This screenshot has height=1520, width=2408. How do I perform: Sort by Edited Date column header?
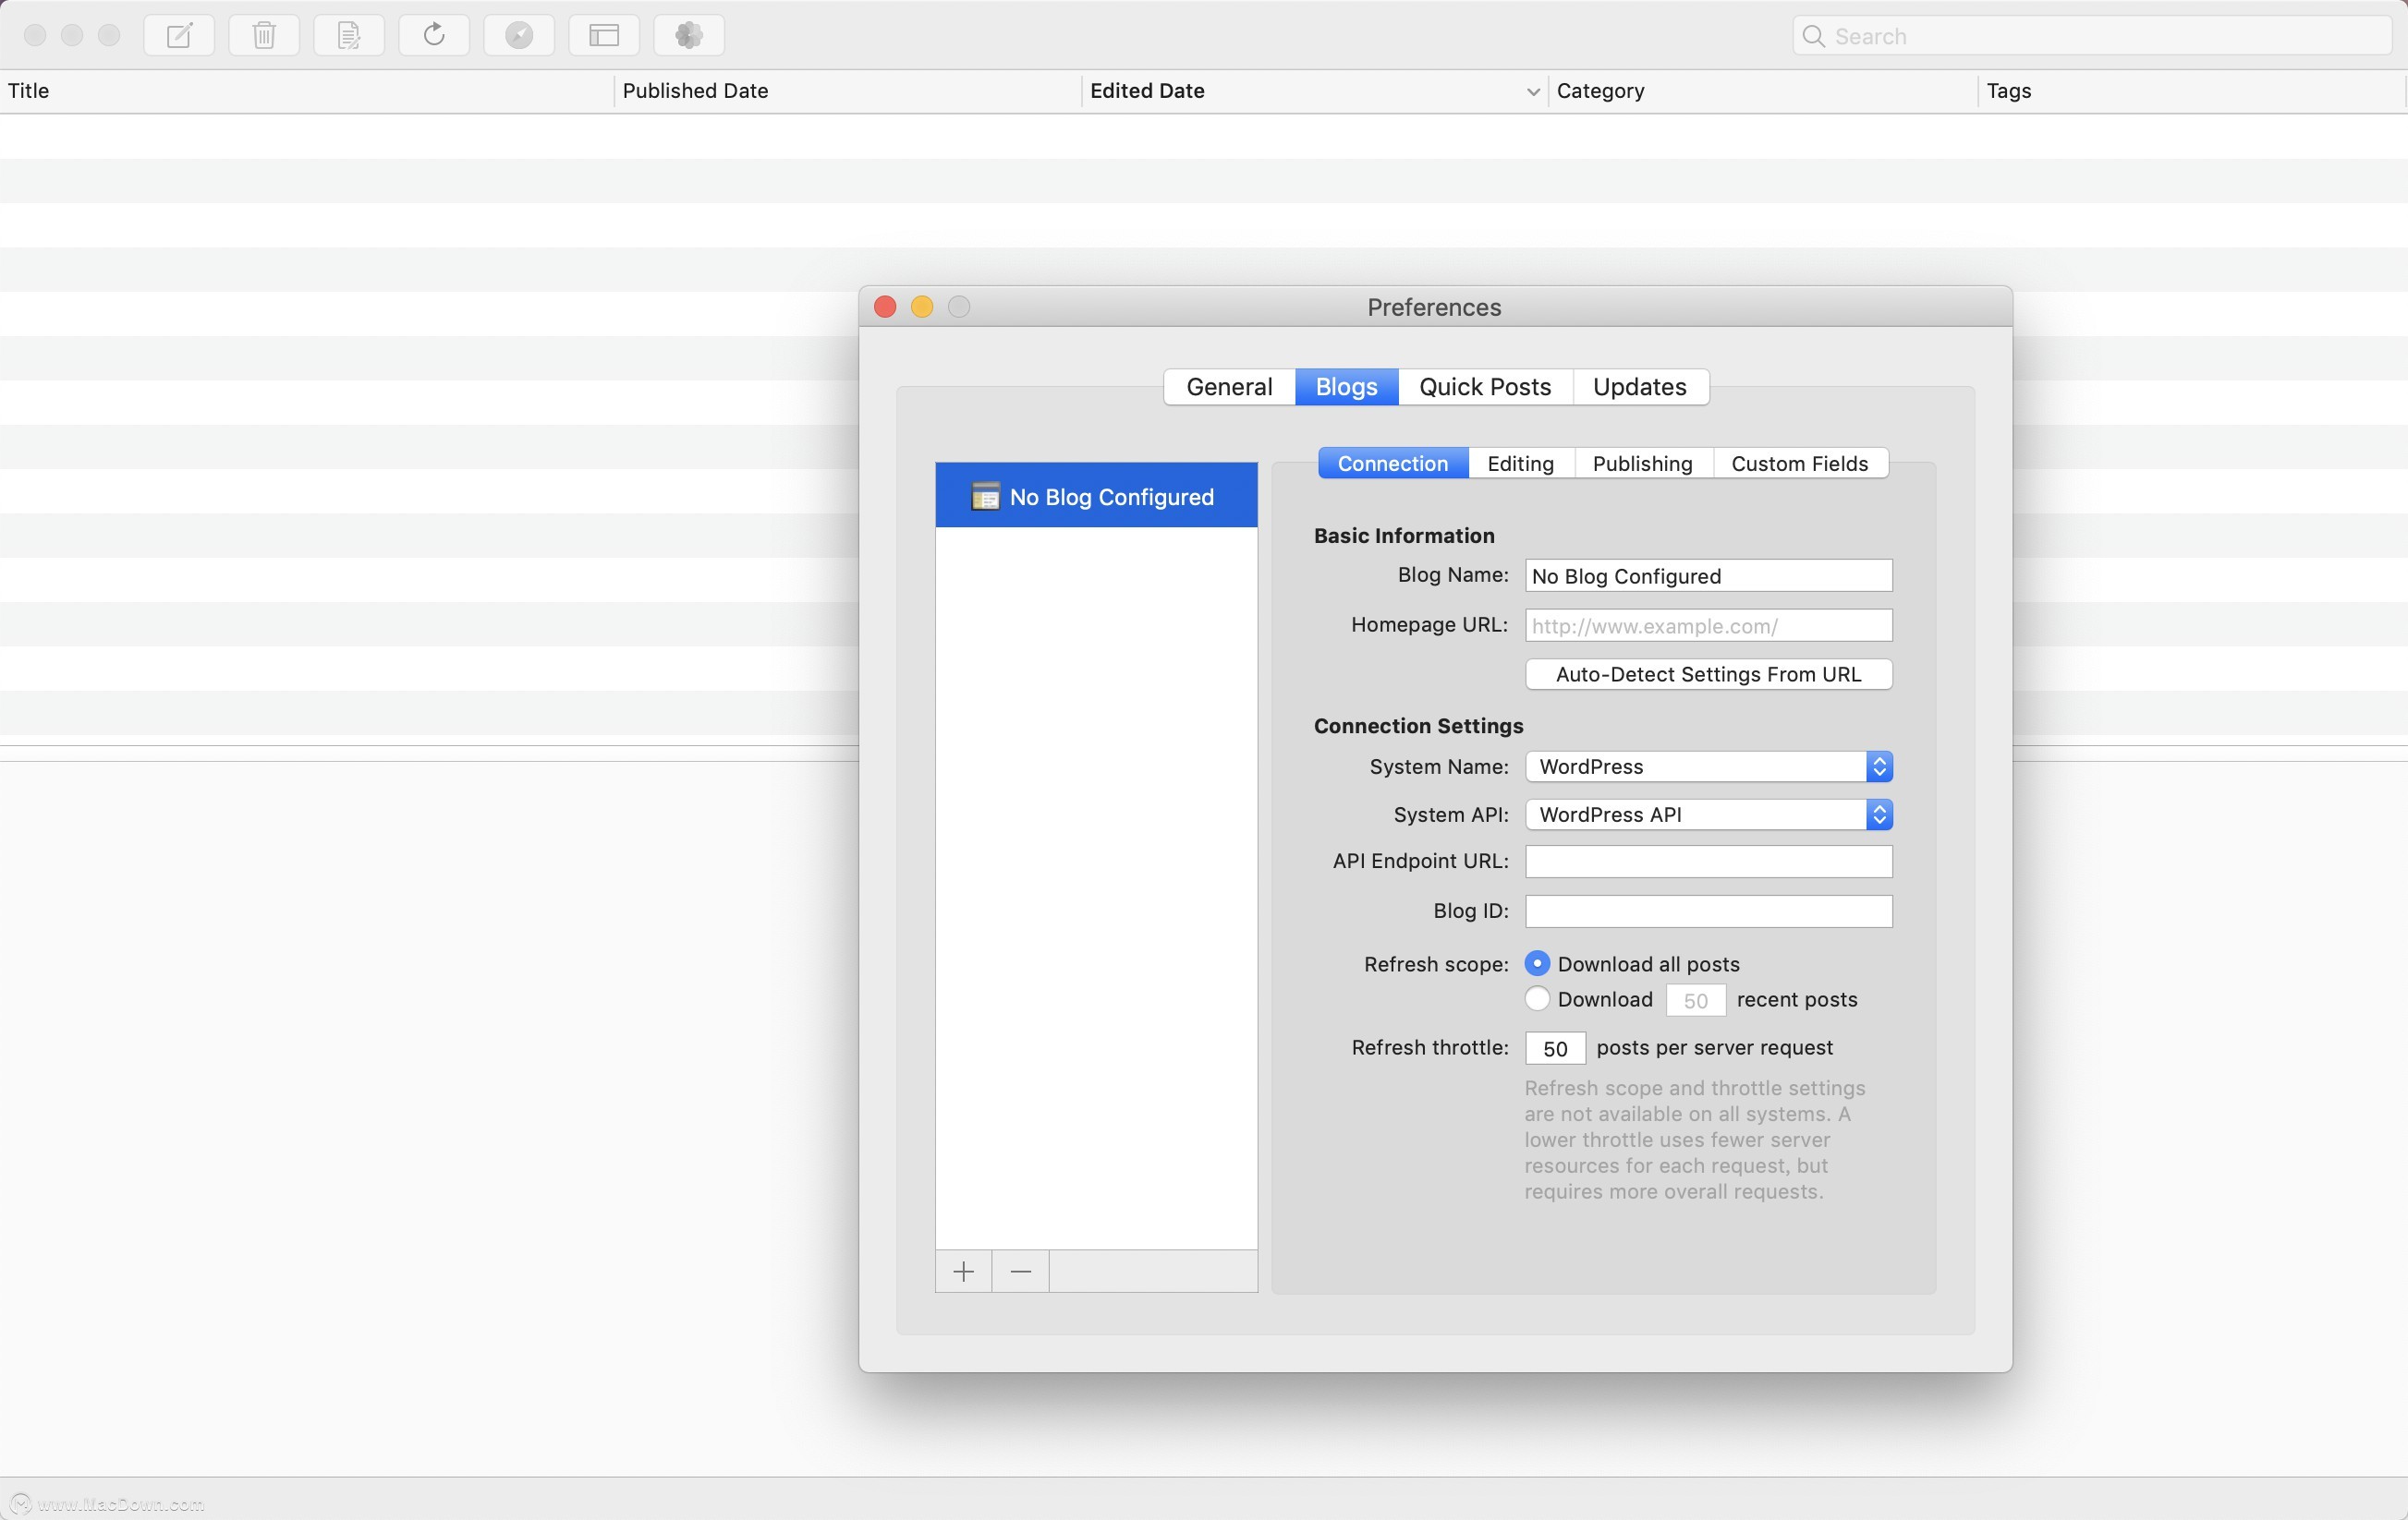pyautogui.click(x=1315, y=90)
